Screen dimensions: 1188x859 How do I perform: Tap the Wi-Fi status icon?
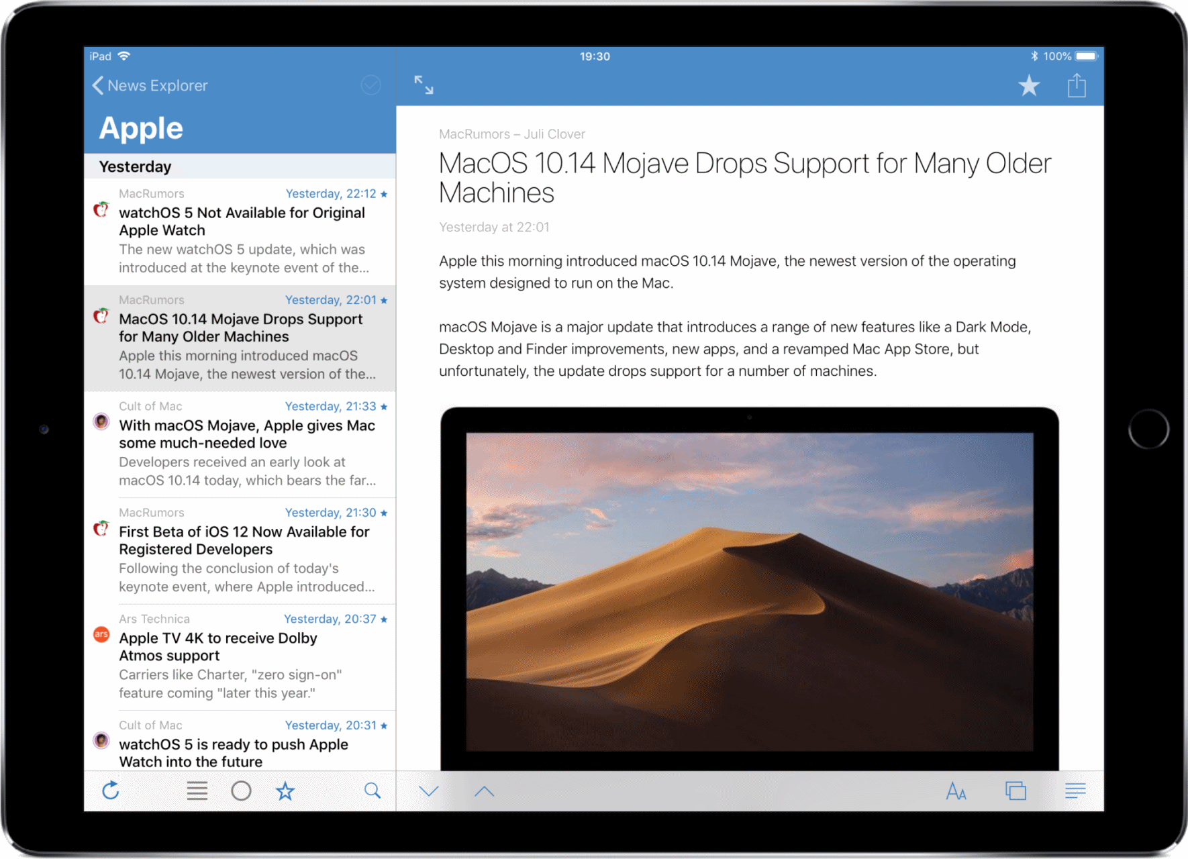[124, 56]
